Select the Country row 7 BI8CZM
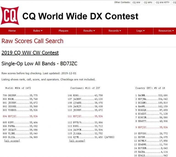Image resolution: width=176 pixels, height=157 pixels. 152,117
